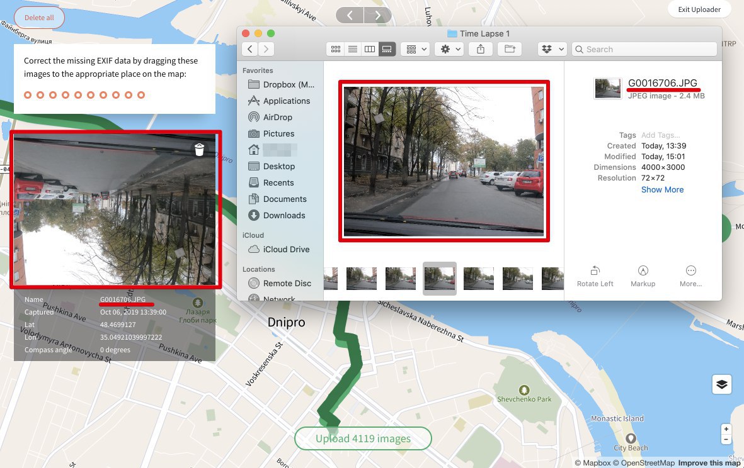Open Desktop in Finder sidebar
This screenshot has width=744, height=468.
pos(272,166)
